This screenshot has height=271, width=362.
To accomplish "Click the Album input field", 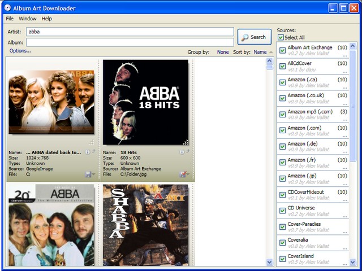I will click(x=130, y=42).
